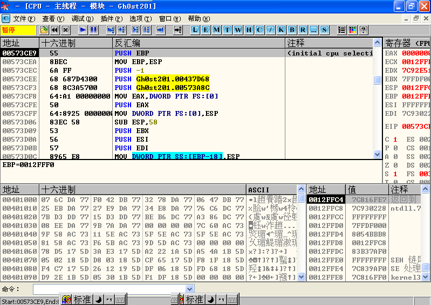Open the Call stack with the K button
This screenshot has height=305, width=431.
[281, 30]
